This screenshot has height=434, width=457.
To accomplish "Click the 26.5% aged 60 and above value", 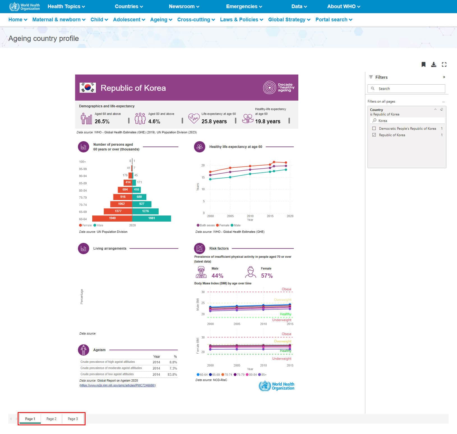I will pyautogui.click(x=102, y=121).
